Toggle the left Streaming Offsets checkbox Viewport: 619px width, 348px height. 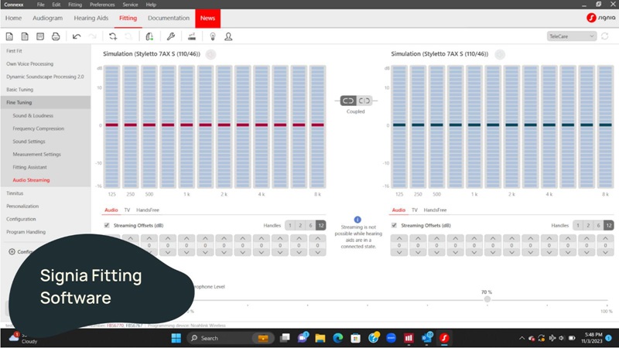pyautogui.click(x=107, y=225)
